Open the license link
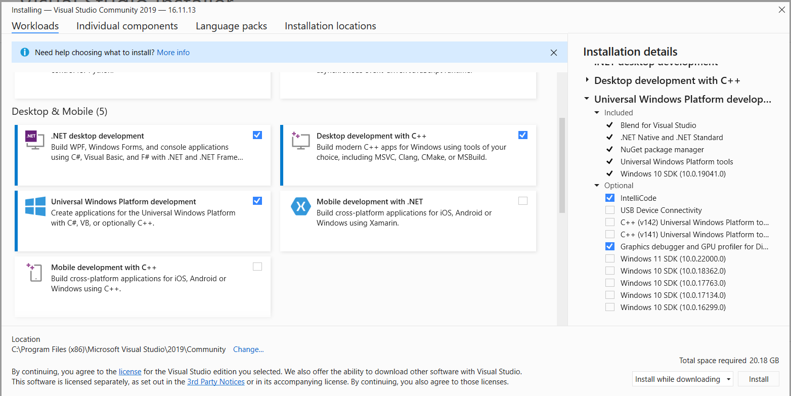This screenshot has width=791, height=396. [130, 371]
